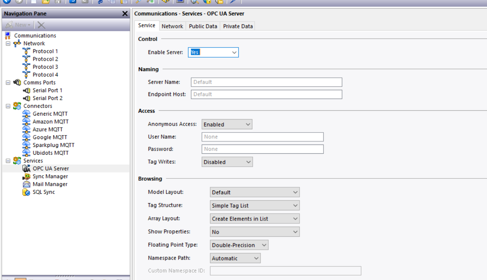This screenshot has width=487, height=280.
Task: Open the Show Properties dropdown
Action: 255,232
